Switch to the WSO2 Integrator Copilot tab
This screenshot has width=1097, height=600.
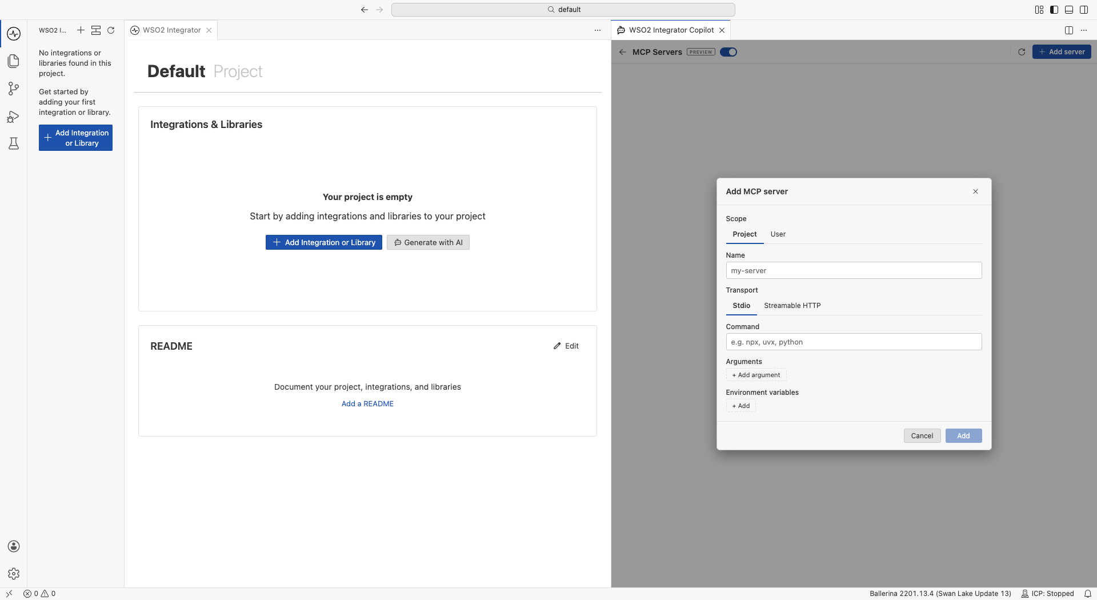(x=671, y=30)
